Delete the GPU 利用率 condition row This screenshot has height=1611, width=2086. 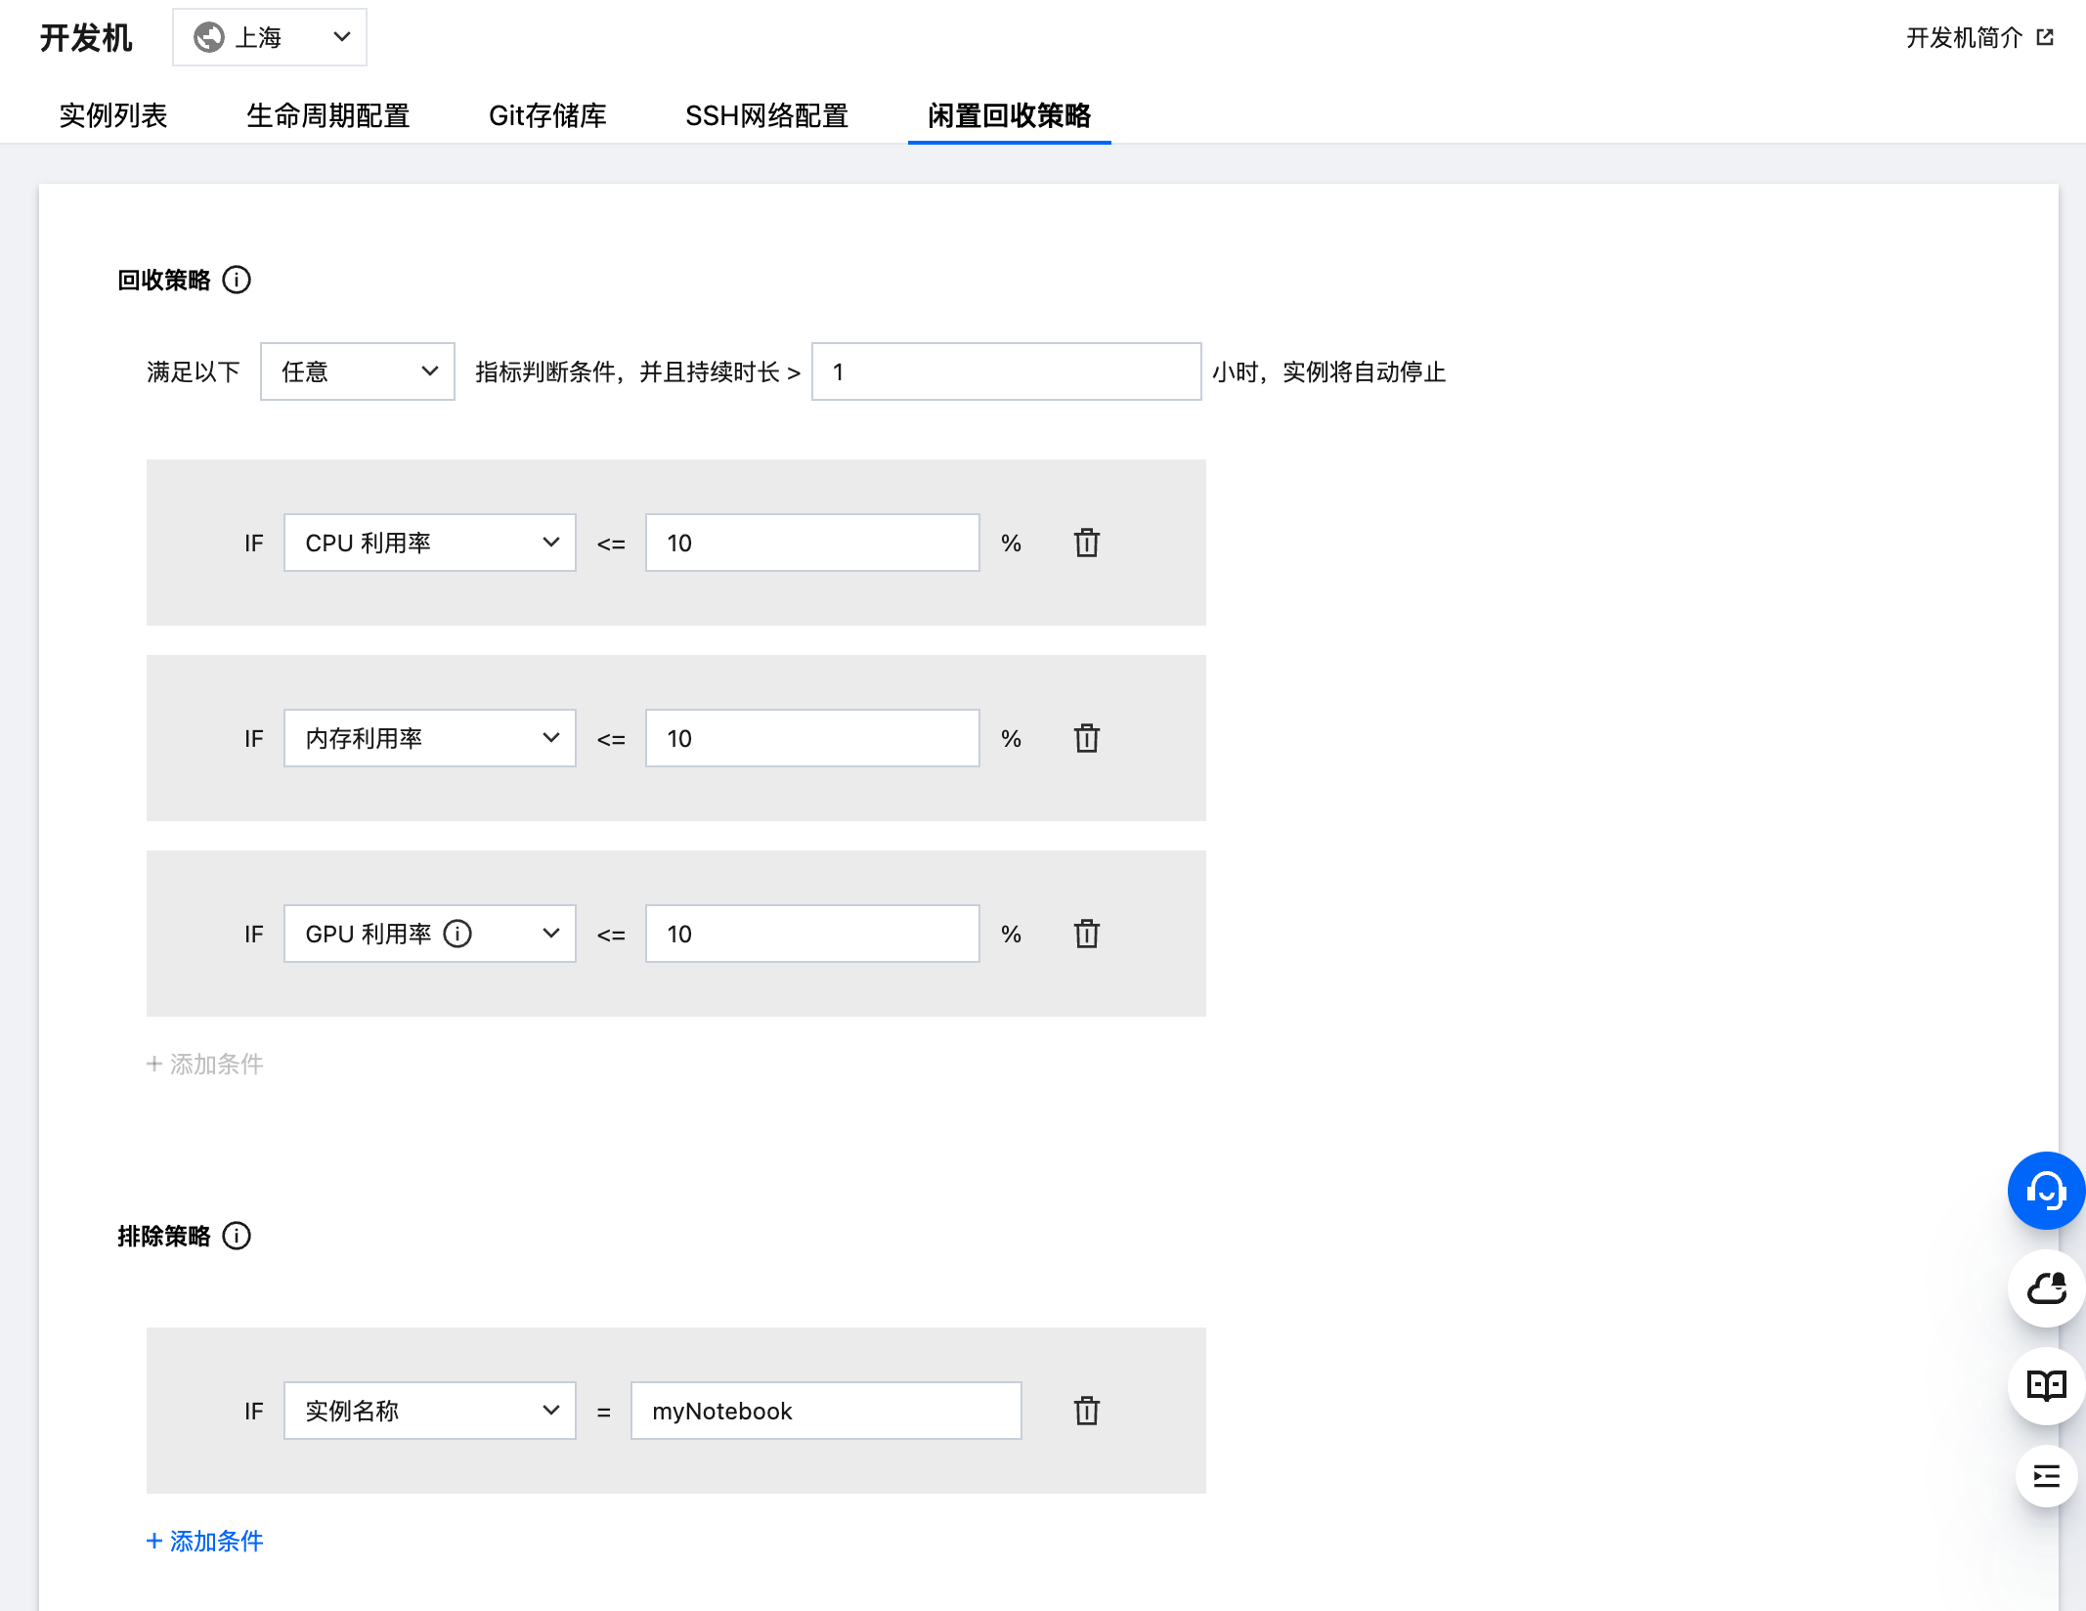pos(1086,934)
